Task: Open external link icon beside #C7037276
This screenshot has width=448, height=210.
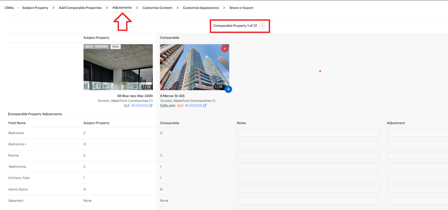Action: click(204, 106)
